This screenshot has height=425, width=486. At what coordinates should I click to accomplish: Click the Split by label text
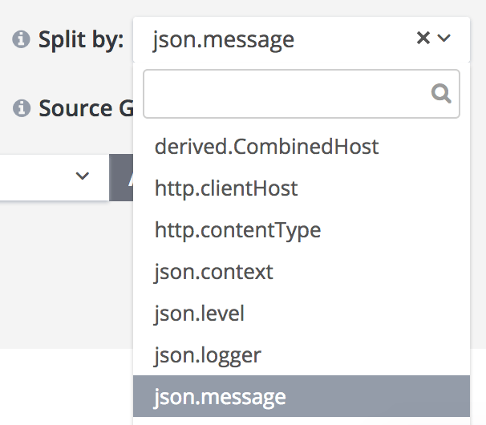coord(81,39)
